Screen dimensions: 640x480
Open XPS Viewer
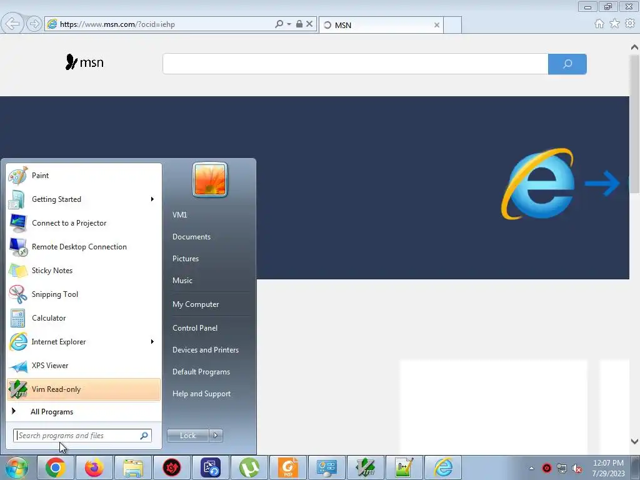84,365
